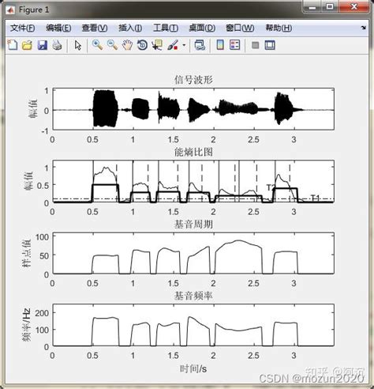Open the 插入(I) menu
The image size is (374, 389).
[130, 28]
